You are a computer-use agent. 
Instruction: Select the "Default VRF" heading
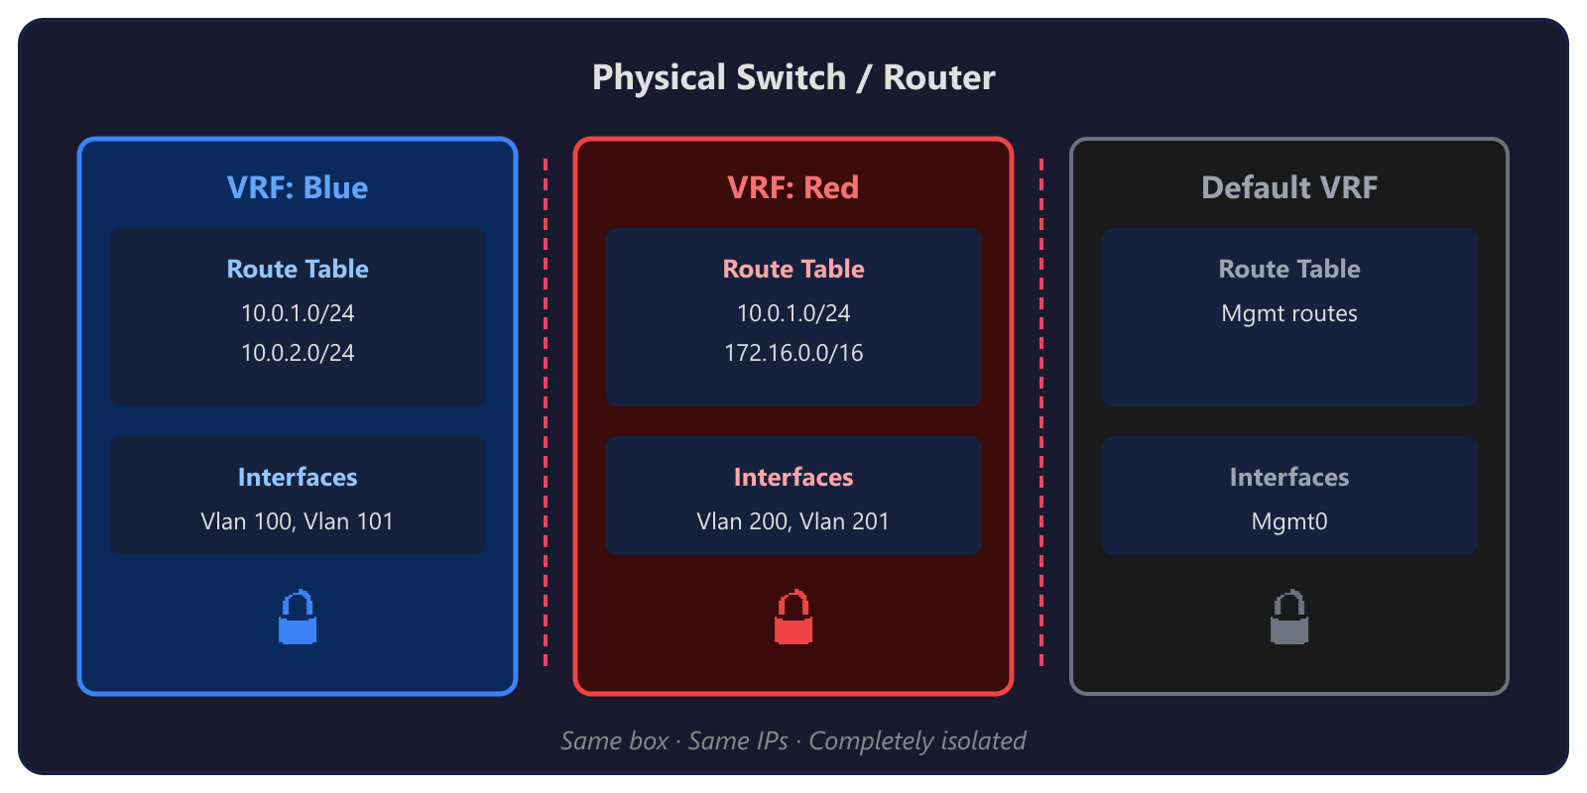[x=1289, y=187]
